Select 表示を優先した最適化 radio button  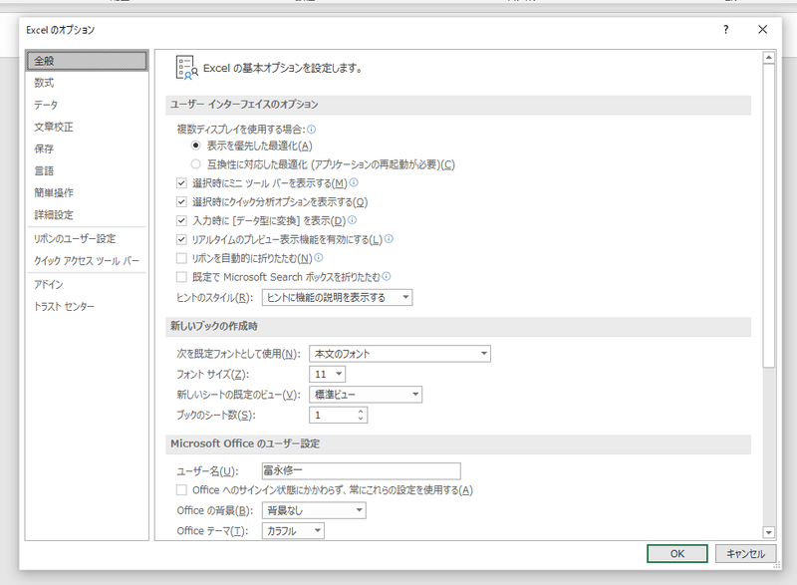pyautogui.click(x=195, y=146)
